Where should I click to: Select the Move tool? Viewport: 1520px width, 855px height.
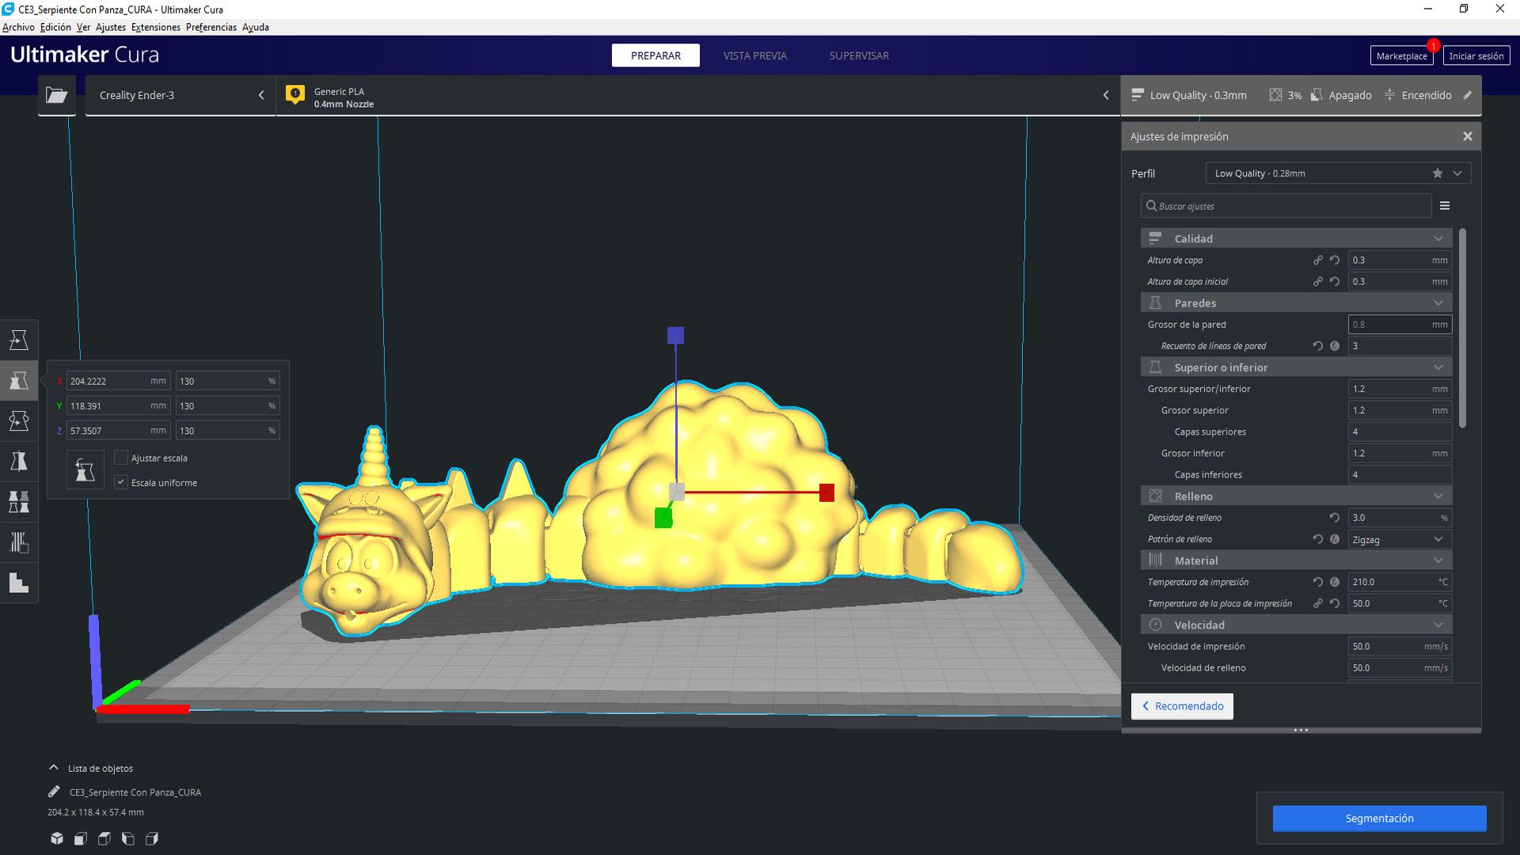(19, 340)
